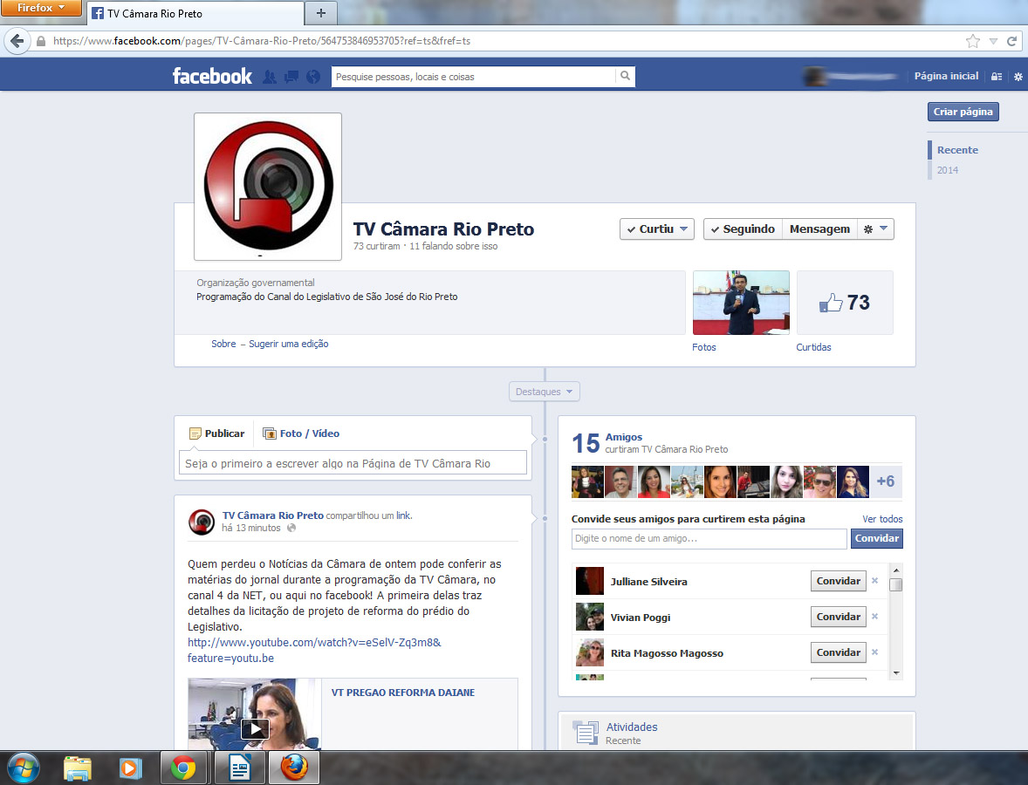Open notifications globe icon
This screenshot has height=785, width=1028.
pos(313,77)
